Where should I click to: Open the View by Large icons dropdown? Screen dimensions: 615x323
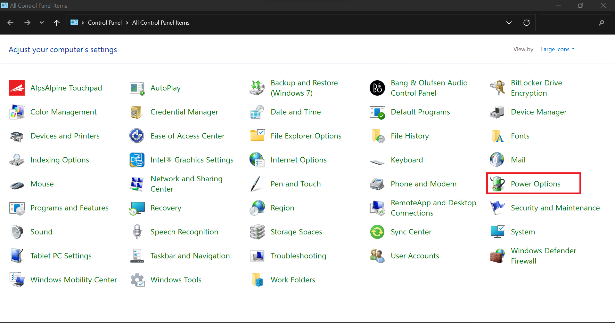(x=558, y=49)
